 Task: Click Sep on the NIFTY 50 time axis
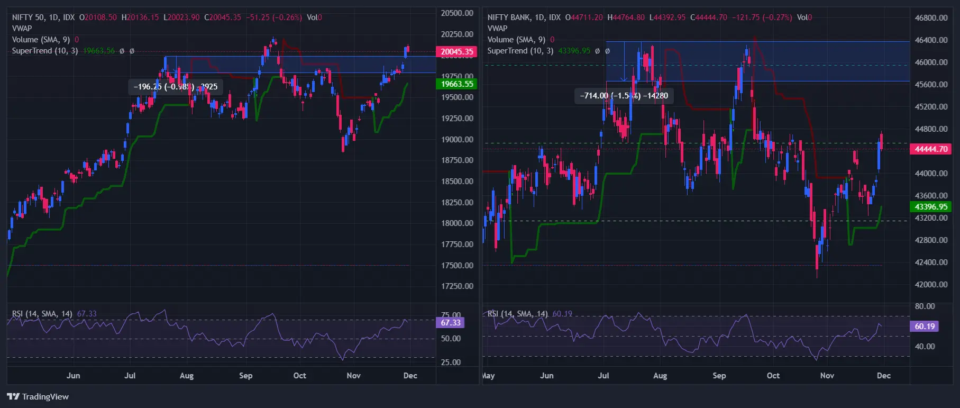(246, 376)
